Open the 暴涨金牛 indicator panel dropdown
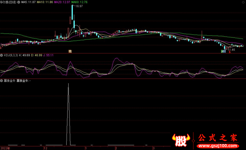Viewport: 246px width, 150px height. click(2, 81)
